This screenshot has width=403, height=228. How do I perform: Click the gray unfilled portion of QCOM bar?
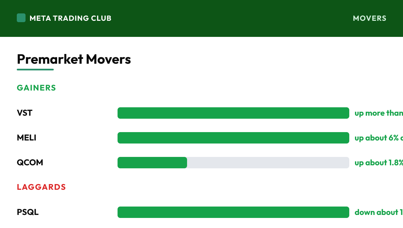point(268,163)
